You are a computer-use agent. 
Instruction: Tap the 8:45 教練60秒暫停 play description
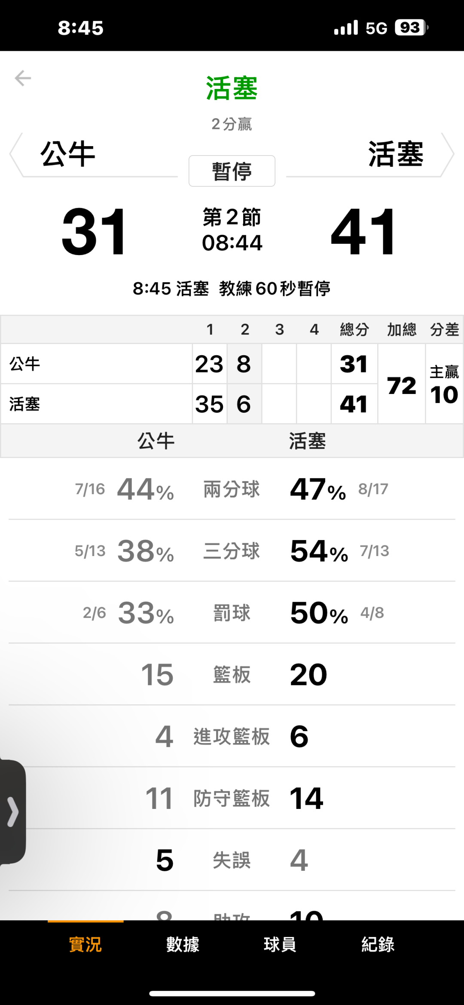click(x=232, y=289)
